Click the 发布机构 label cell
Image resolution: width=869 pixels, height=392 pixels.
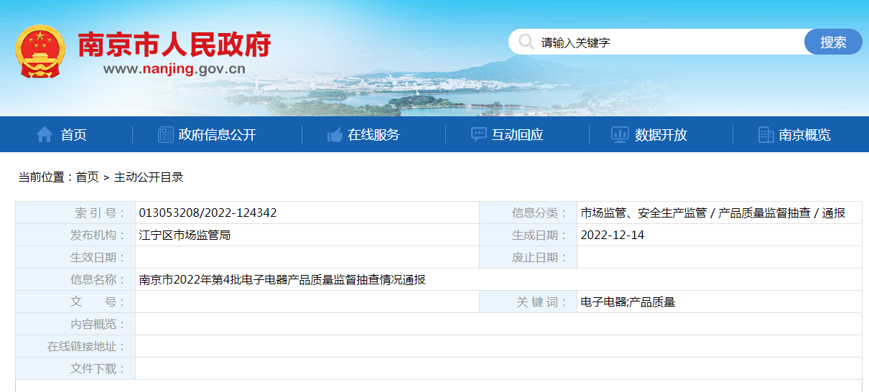click(x=75, y=235)
